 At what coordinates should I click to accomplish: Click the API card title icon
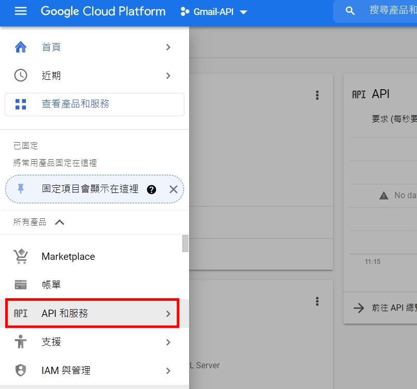click(359, 94)
